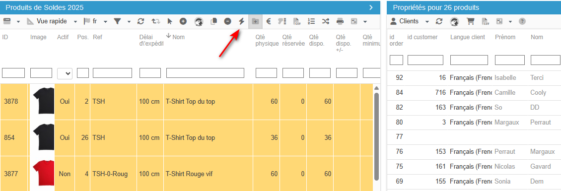Click the id customer filter input

tap(425, 60)
